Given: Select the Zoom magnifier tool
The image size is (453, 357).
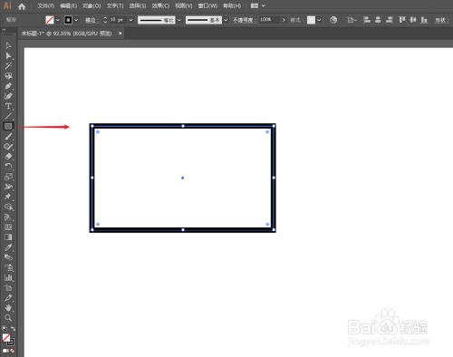Looking at the screenshot, I should 8,318.
